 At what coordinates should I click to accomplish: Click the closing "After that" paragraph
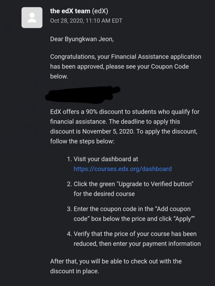coord(116,266)
